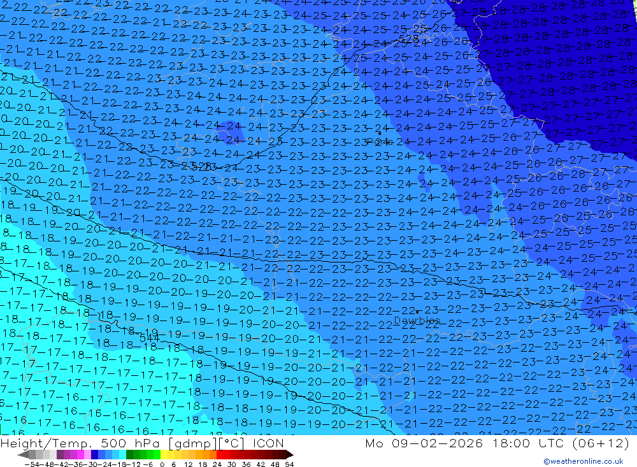Open the weatheronline.co.uk copyright link
The height and width of the screenshot is (467, 637).
(x=583, y=461)
